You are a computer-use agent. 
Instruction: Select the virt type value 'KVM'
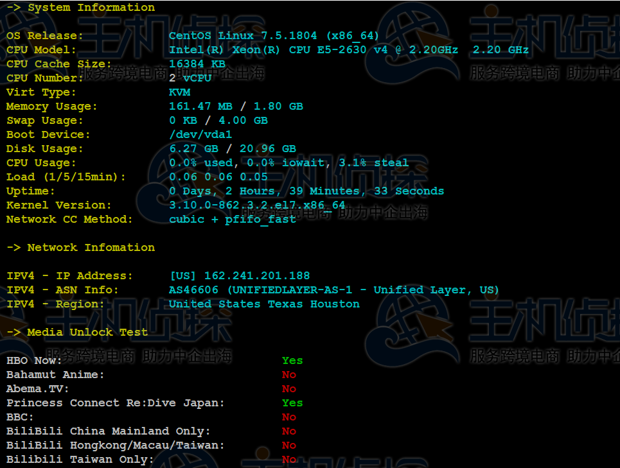[179, 92]
